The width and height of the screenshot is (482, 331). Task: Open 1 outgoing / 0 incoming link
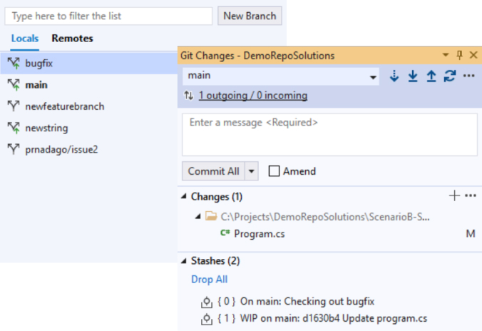point(253,96)
